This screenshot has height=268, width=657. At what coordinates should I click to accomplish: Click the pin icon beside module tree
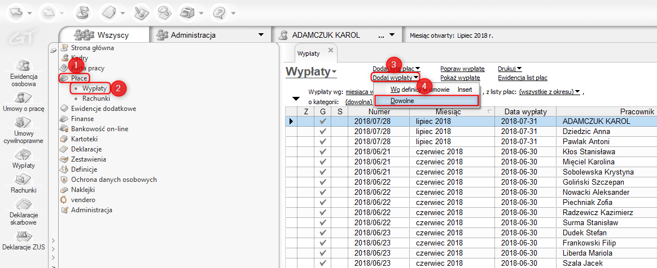[53, 50]
